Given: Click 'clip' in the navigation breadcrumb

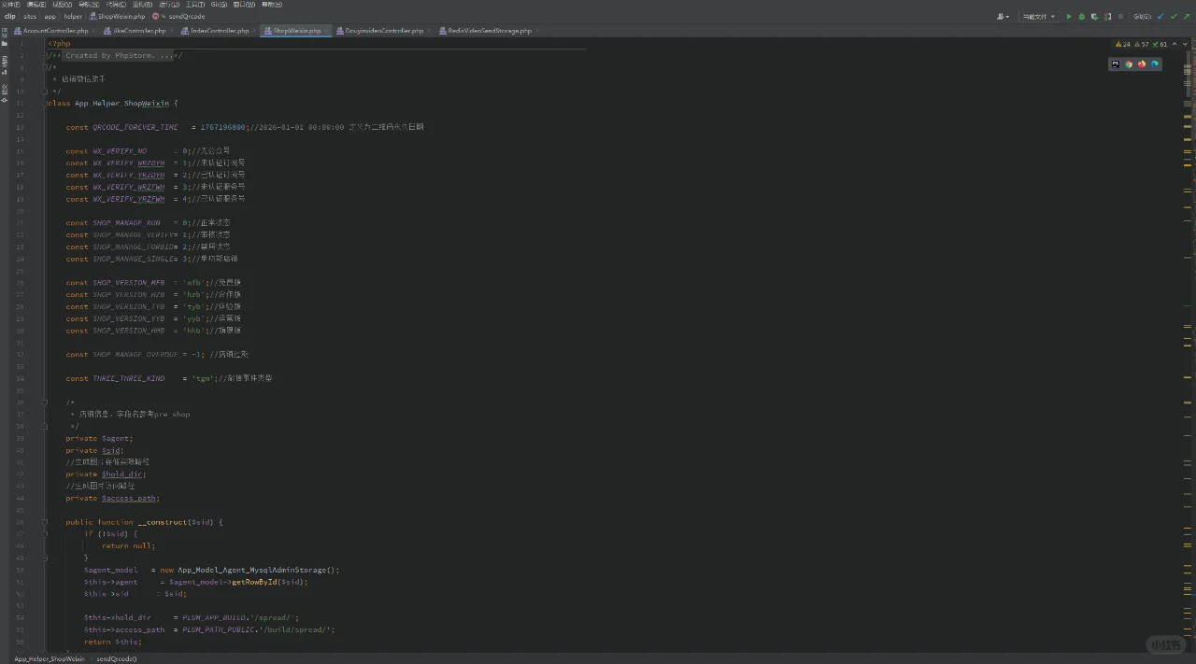Looking at the screenshot, I should pyautogui.click(x=9, y=17).
